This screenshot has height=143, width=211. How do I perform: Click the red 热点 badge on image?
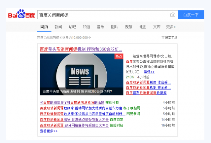tap(119, 56)
